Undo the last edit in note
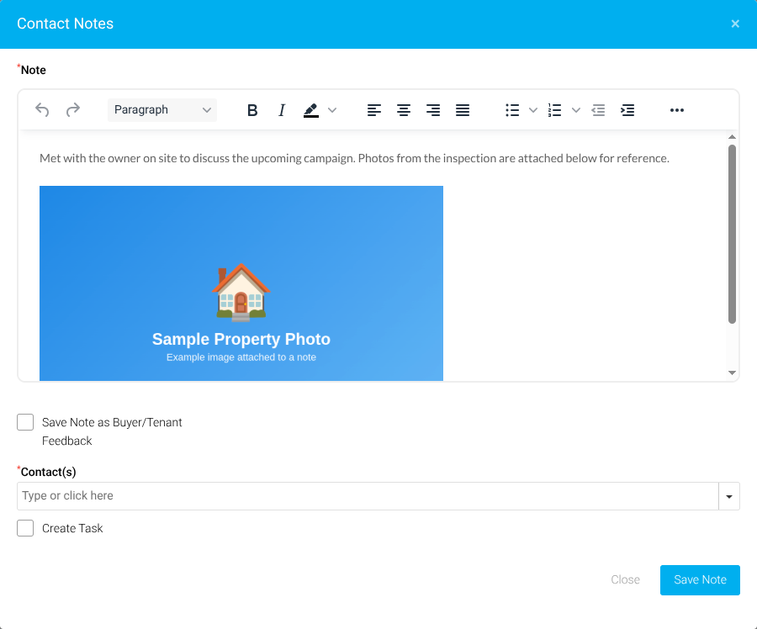The width and height of the screenshot is (757, 629). coord(42,110)
